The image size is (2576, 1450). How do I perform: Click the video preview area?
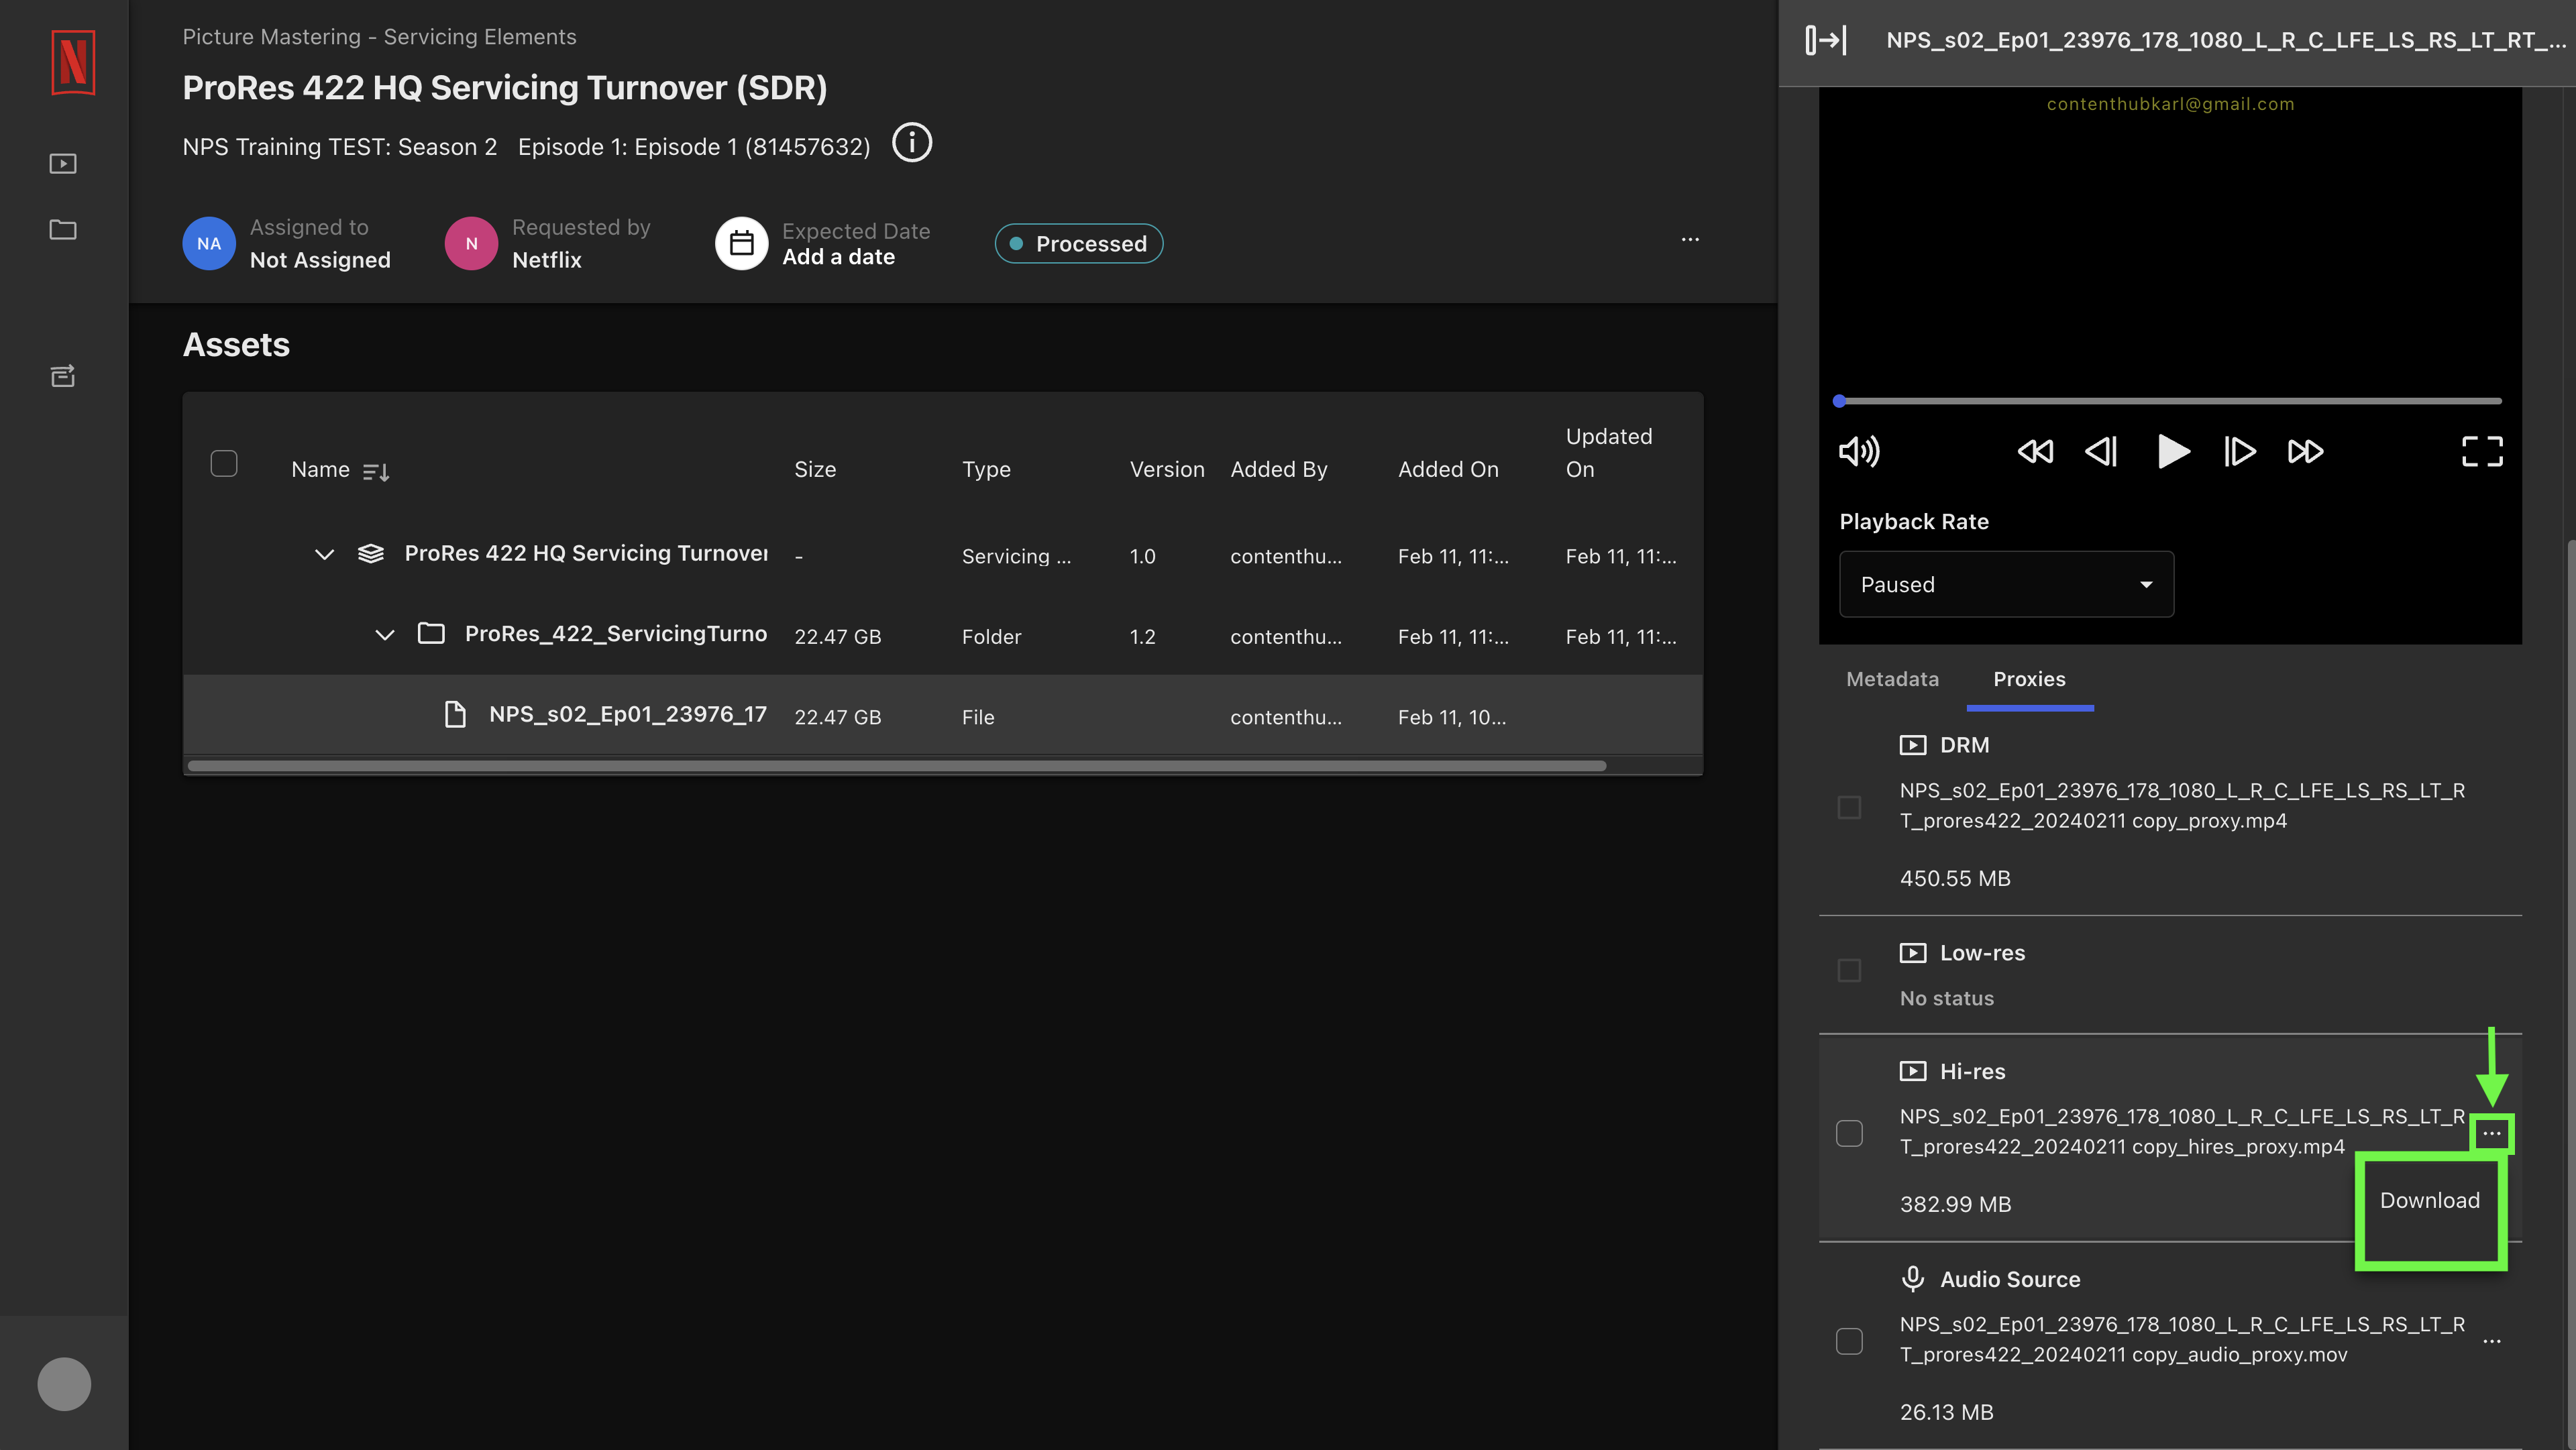point(2170,240)
